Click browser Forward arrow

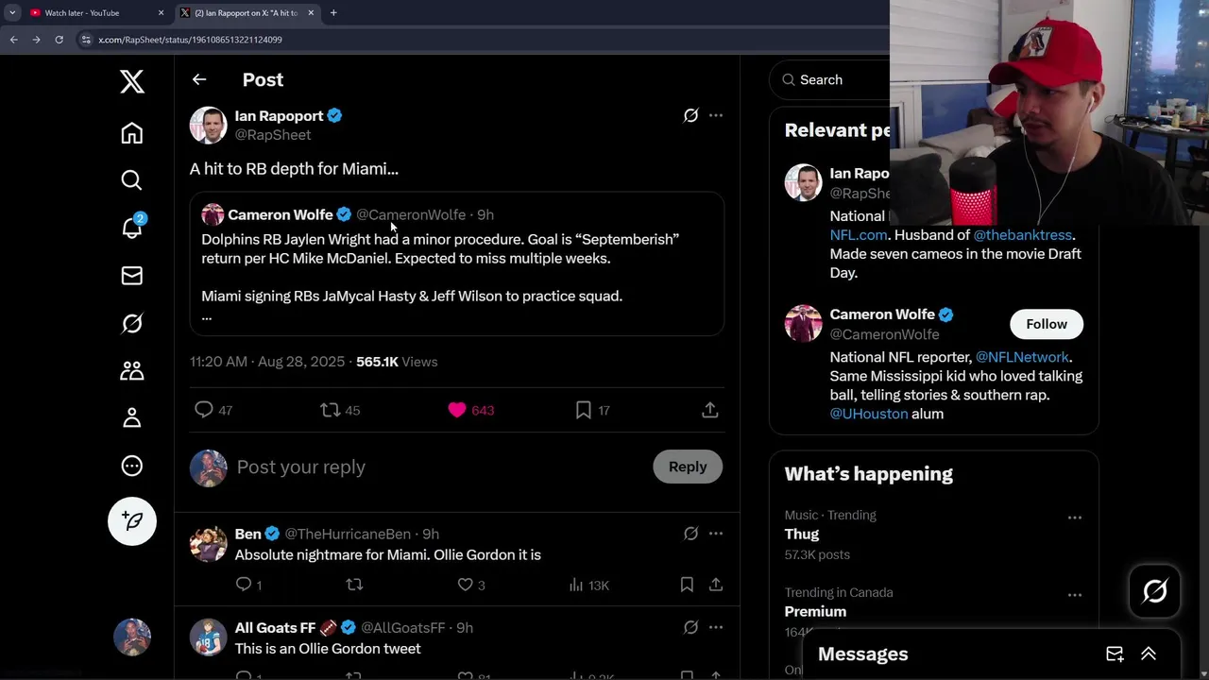36,40
